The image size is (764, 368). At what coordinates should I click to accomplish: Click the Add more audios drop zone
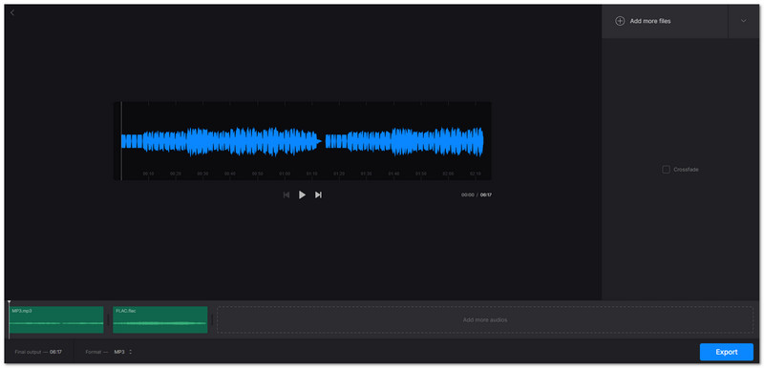(485, 320)
